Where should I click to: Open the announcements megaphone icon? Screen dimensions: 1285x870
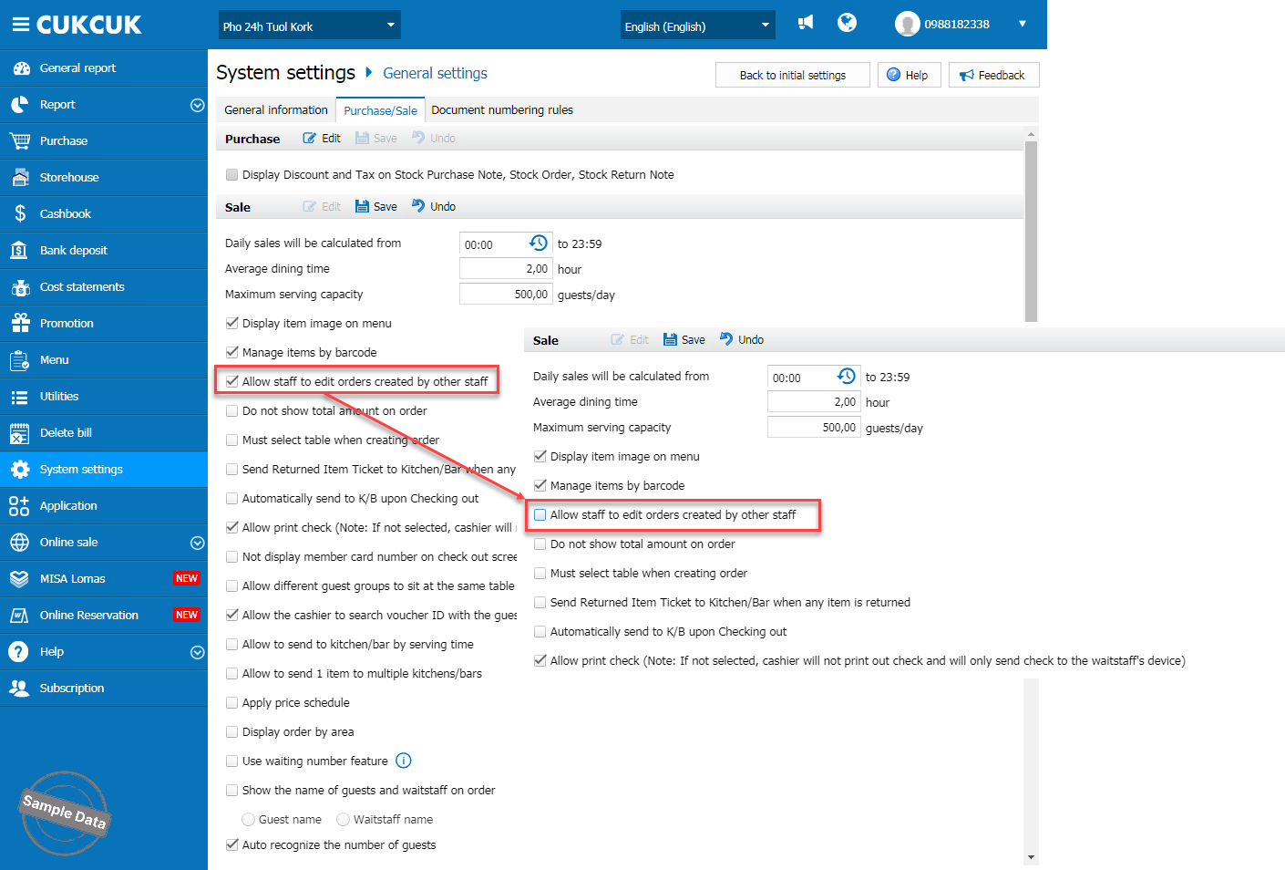click(x=806, y=23)
